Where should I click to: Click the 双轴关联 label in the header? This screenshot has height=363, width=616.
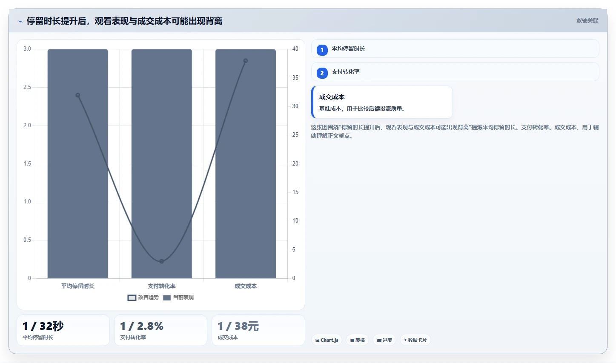[x=587, y=20]
